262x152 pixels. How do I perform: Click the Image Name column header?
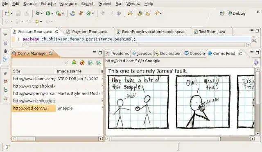[77, 71]
